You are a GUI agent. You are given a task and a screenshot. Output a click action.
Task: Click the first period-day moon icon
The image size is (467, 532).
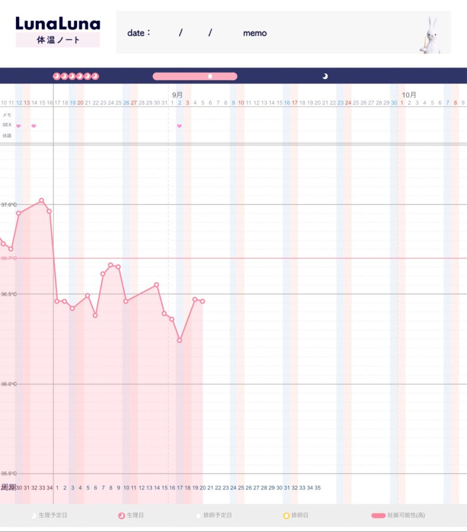[x=56, y=76]
